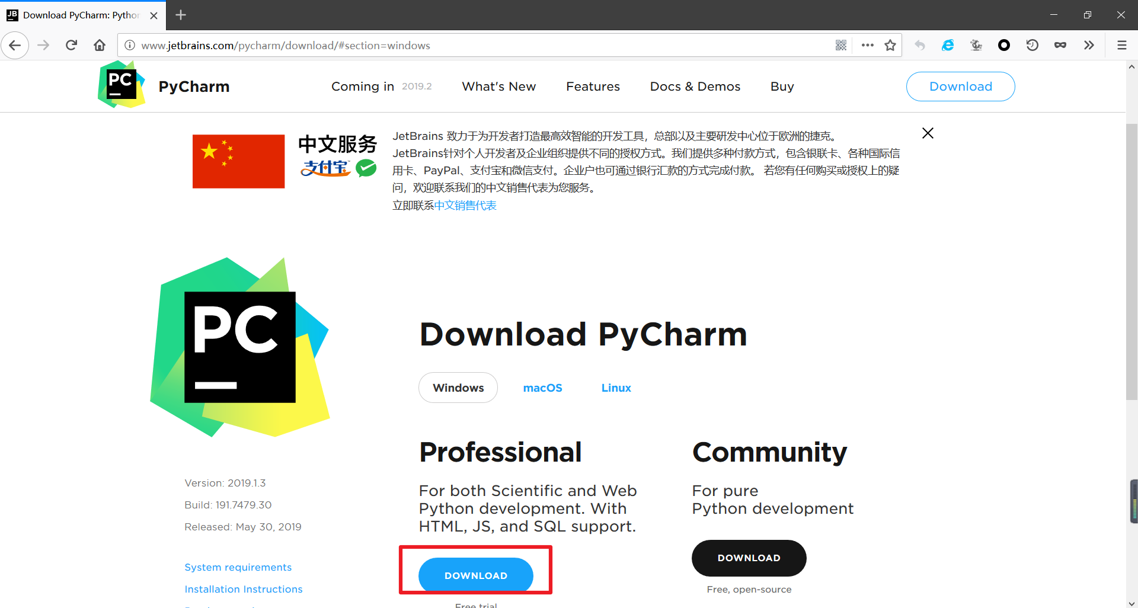Open the QR code icon in address bar
The image size is (1138, 608).
841,46
